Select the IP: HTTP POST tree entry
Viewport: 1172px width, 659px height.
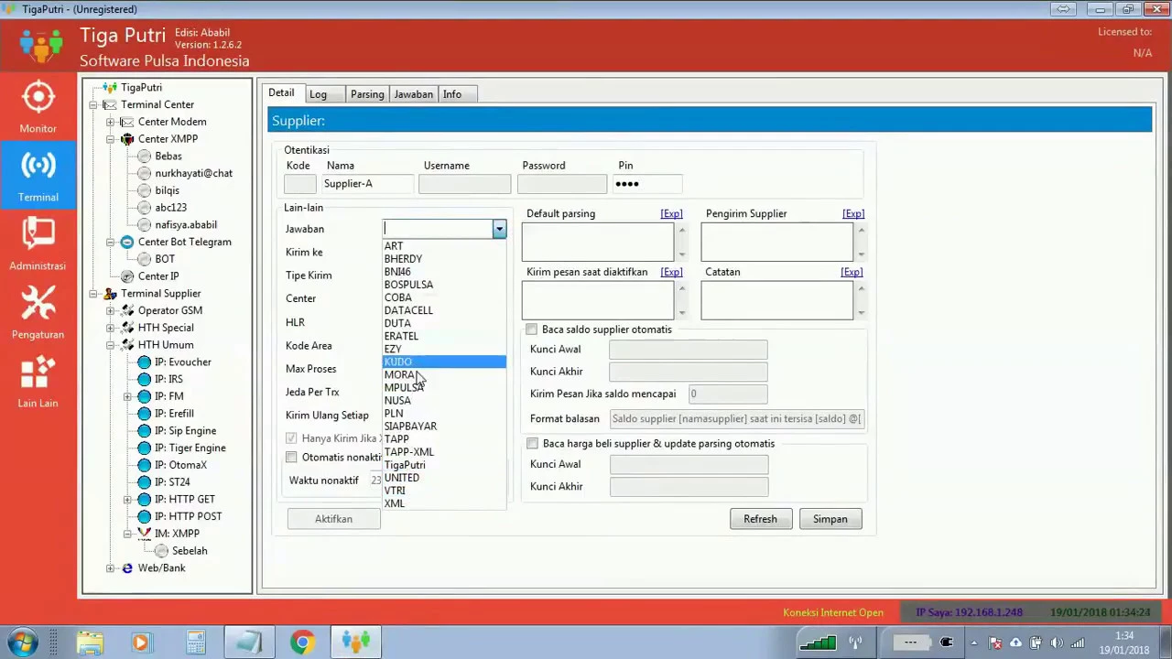188,516
